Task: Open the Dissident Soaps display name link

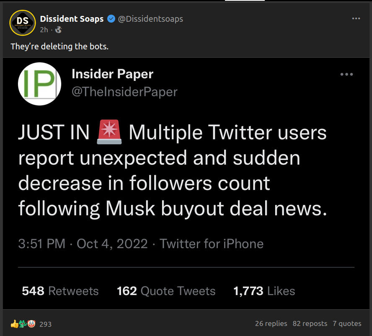Action: click(72, 19)
